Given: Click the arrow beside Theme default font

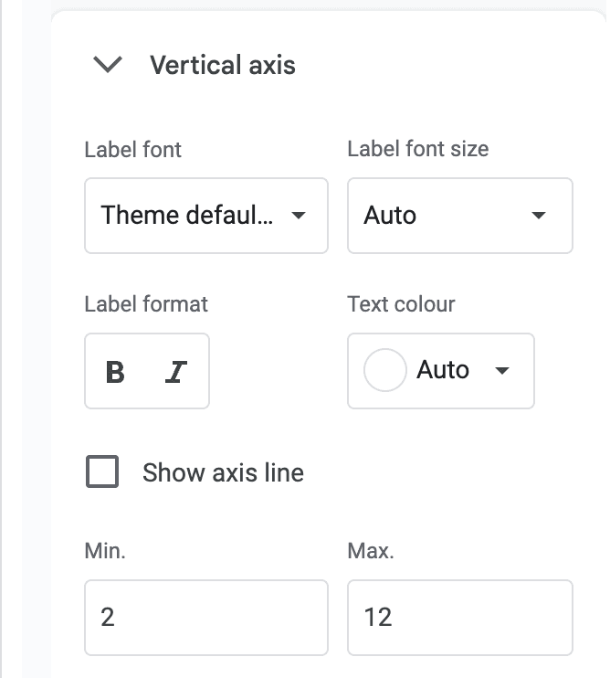Looking at the screenshot, I should click(x=298, y=216).
